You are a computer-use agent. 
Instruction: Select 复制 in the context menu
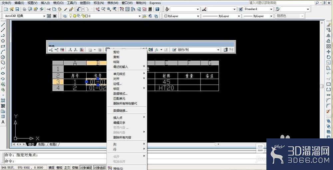click(127, 57)
